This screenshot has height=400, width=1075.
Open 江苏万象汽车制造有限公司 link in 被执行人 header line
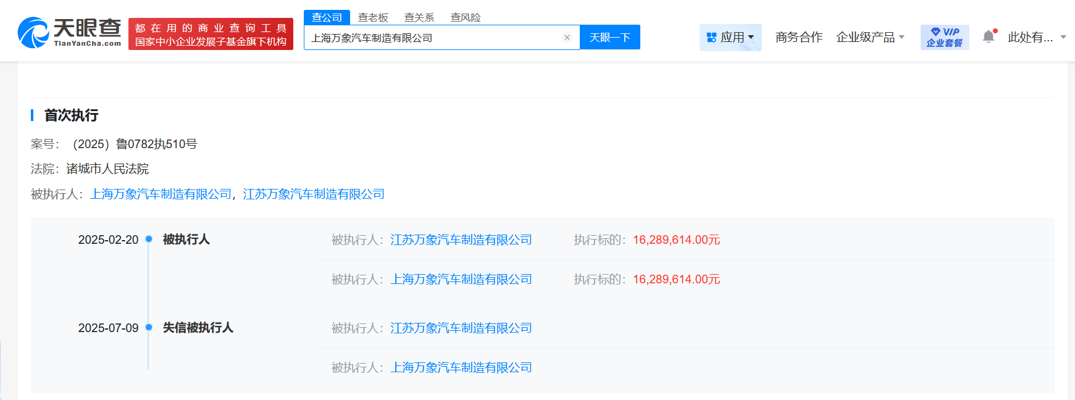(x=314, y=194)
